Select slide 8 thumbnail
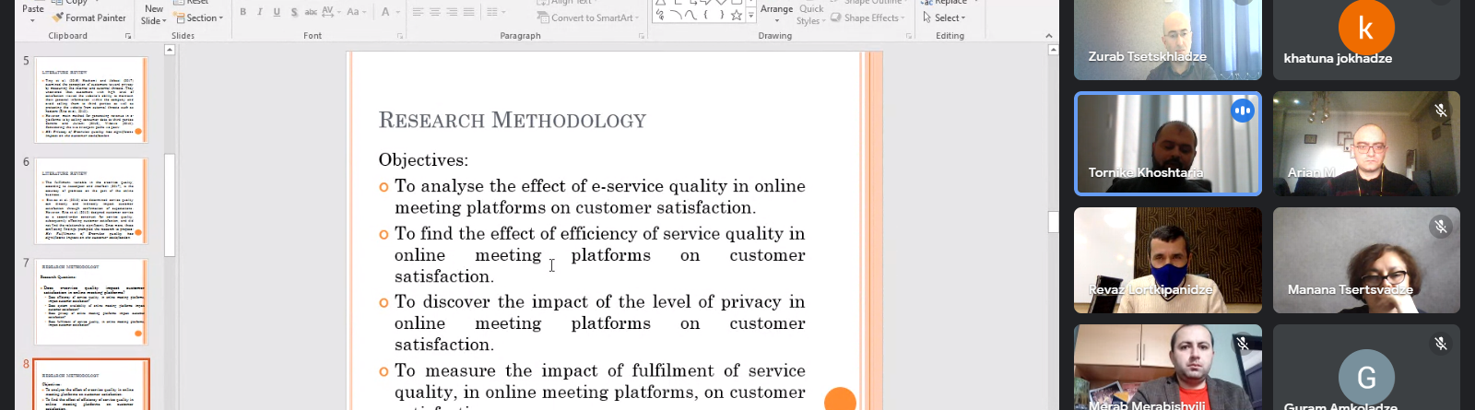The image size is (1475, 410). (x=91, y=384)
